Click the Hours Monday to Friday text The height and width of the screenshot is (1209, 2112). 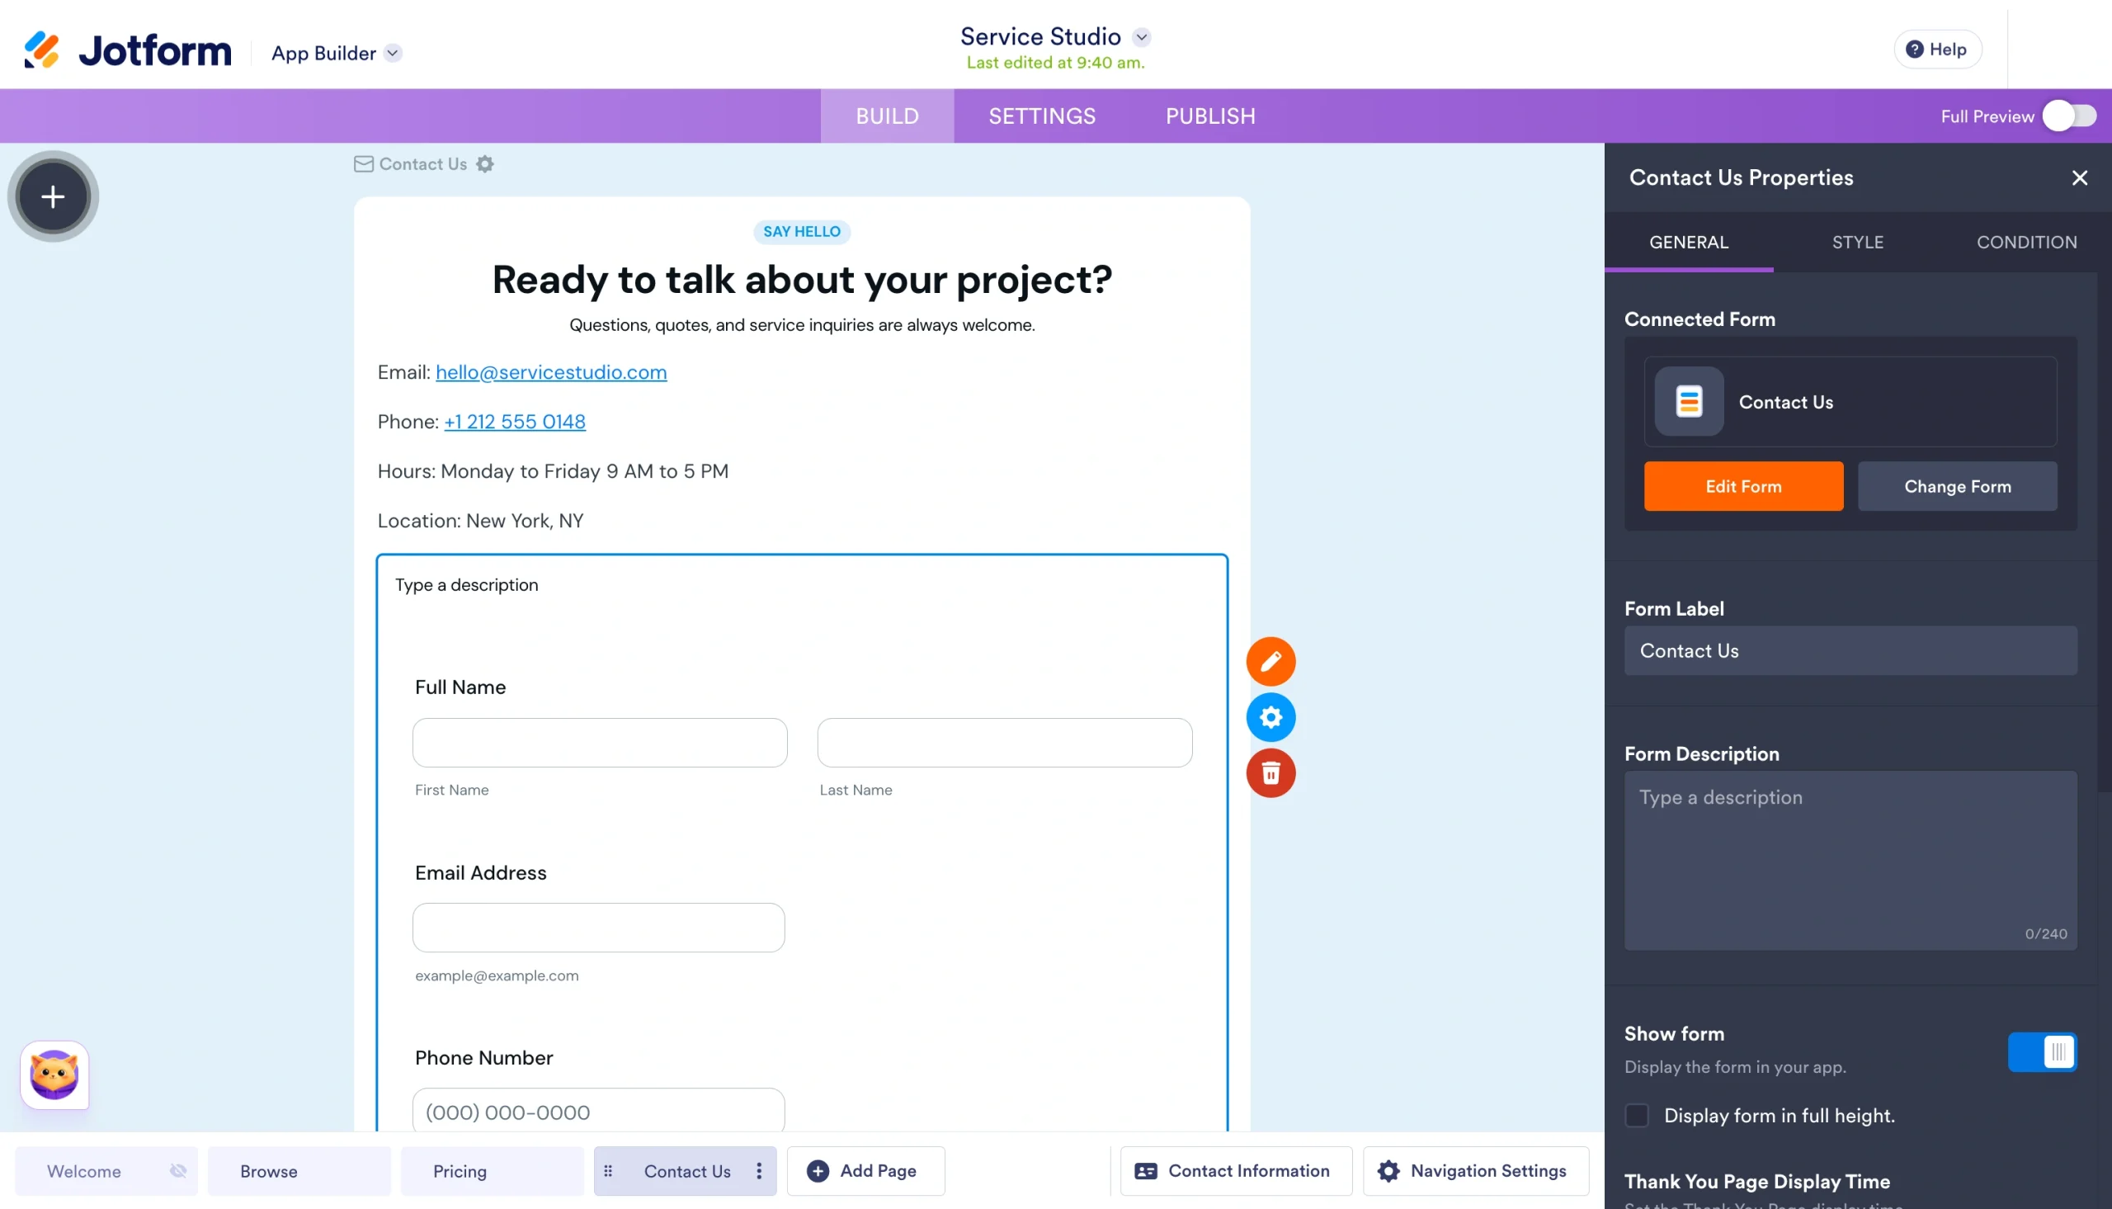(x=553, y=472)
